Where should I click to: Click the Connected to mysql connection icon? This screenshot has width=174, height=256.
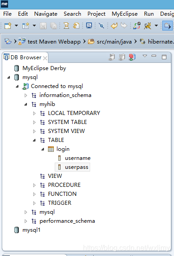coord(26,86)
